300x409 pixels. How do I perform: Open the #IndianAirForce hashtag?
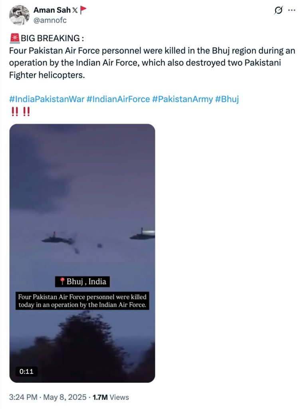click(x=118, y=99)
